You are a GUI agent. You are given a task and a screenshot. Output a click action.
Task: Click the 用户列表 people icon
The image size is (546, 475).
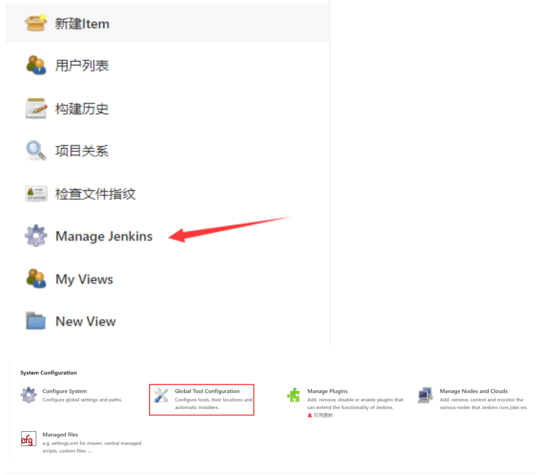pos(36,65)
